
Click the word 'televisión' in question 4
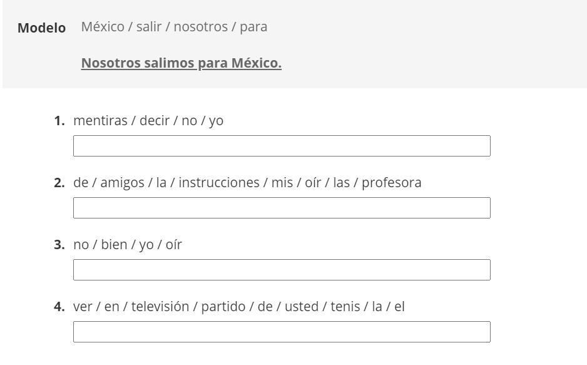(x=160, y=307)
